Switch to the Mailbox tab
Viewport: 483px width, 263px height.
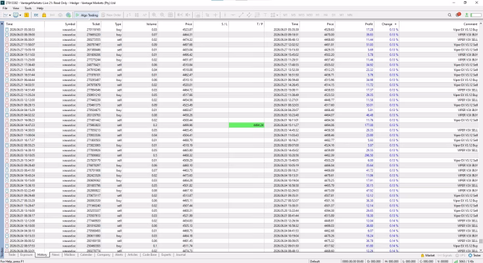click(x=70, y=254)
